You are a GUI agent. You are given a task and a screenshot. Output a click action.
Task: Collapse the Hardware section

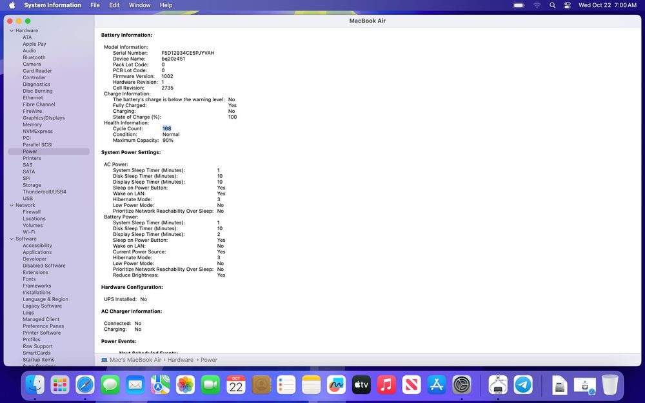click(x=12, y=31)
